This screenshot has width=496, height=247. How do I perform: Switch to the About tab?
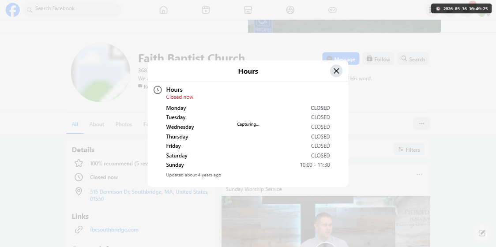tap(97, 124)
